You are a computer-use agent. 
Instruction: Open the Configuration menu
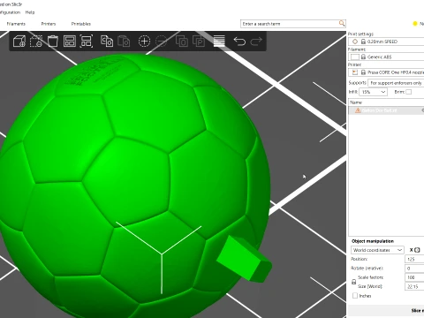10,12
